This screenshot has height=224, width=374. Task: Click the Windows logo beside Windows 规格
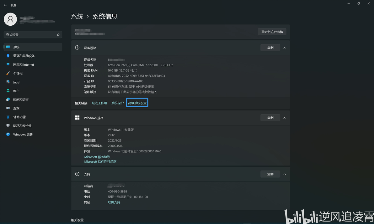77,118
